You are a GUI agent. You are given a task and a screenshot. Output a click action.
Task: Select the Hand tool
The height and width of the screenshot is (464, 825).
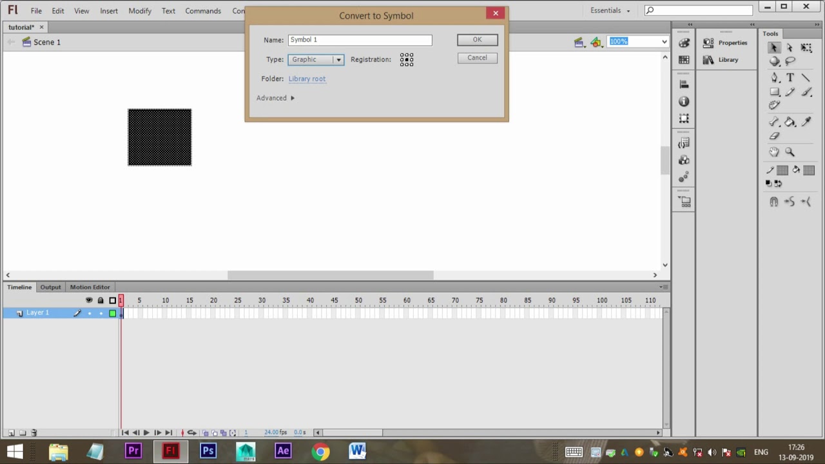(774, 152)
